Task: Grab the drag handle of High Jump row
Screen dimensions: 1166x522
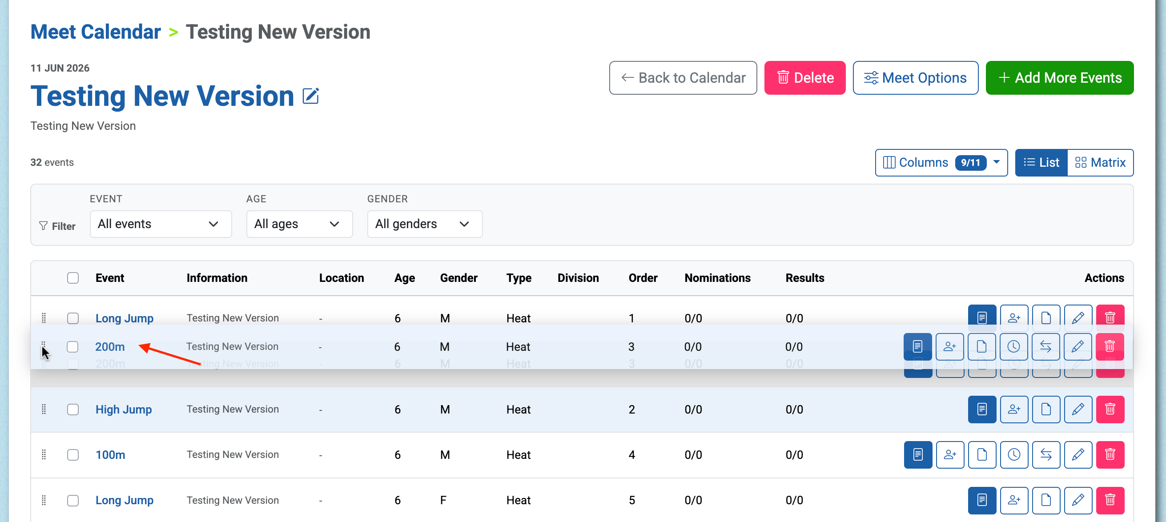Action: (x=44, y=409)
